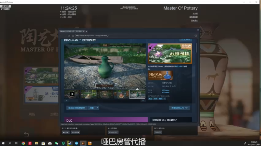Open the Suzhou Gardens DLC header image
This screenshot has height=146, width=261.
[x=170, y=54]
